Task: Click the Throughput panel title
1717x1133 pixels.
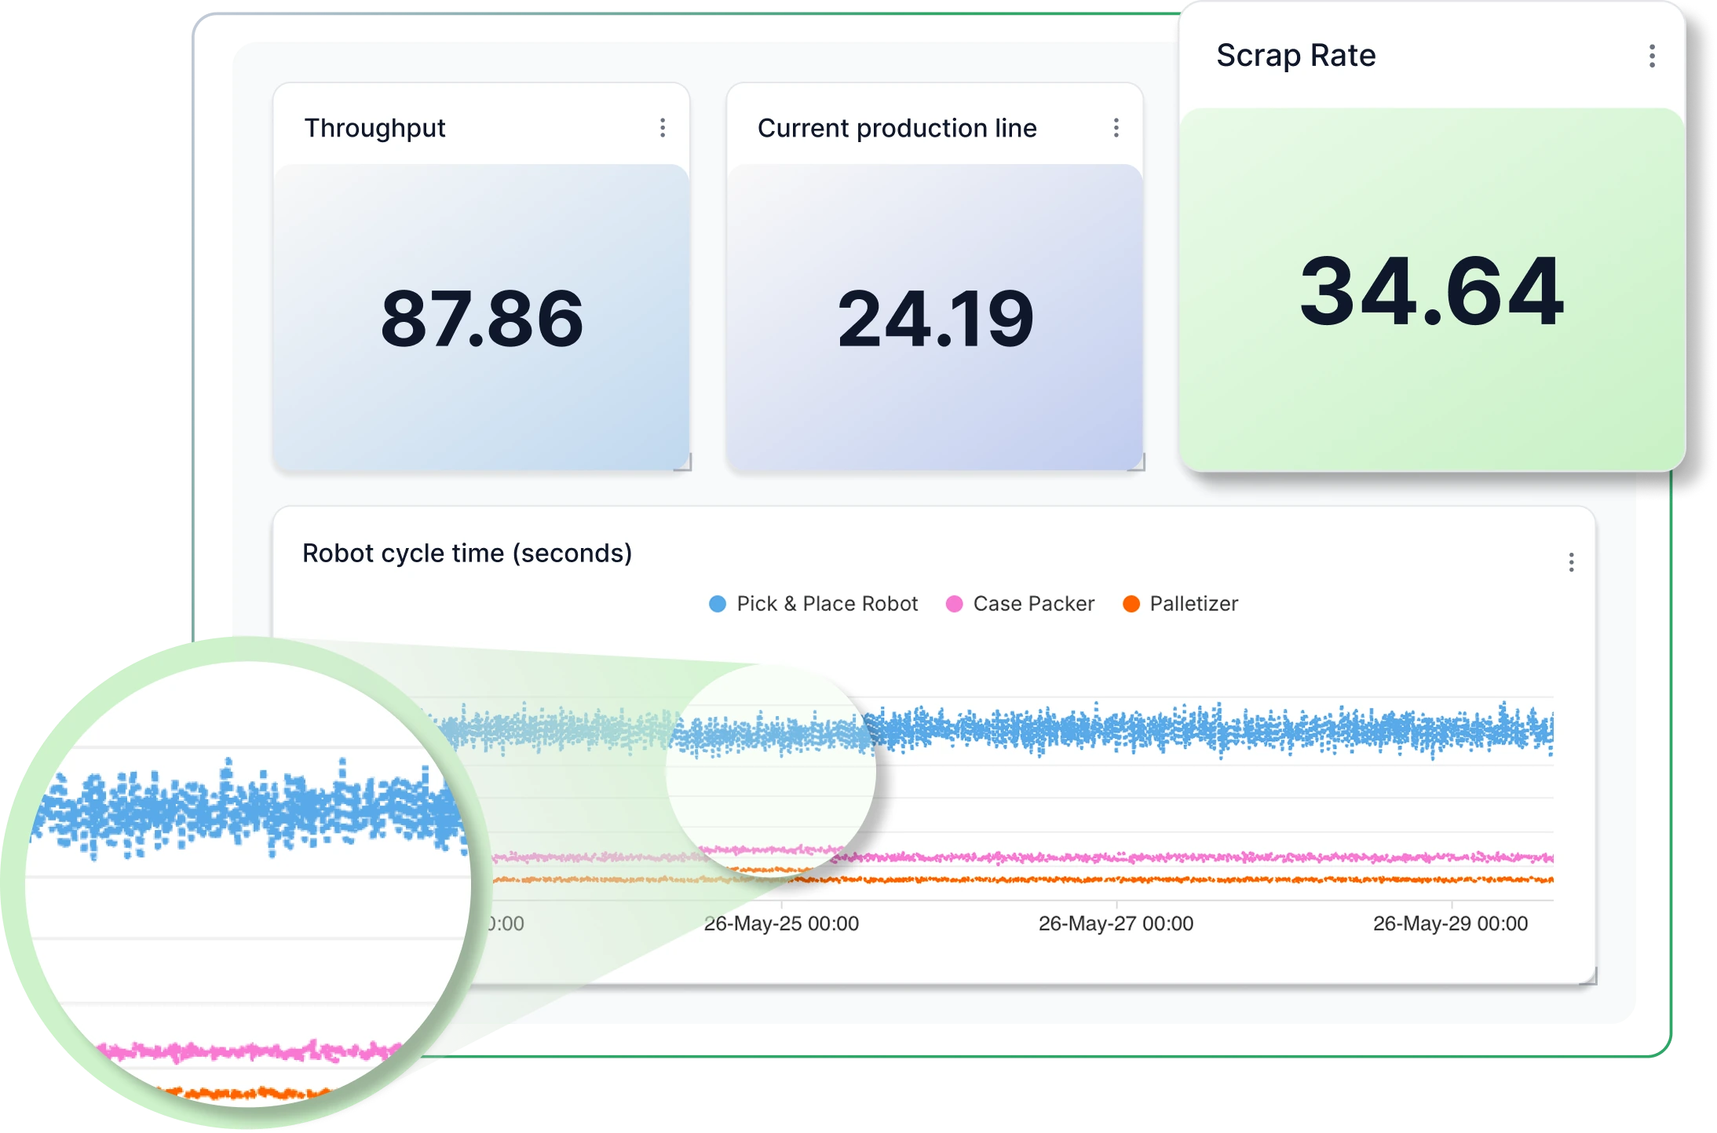Action: pyautogui.click(x=374, y=128)
